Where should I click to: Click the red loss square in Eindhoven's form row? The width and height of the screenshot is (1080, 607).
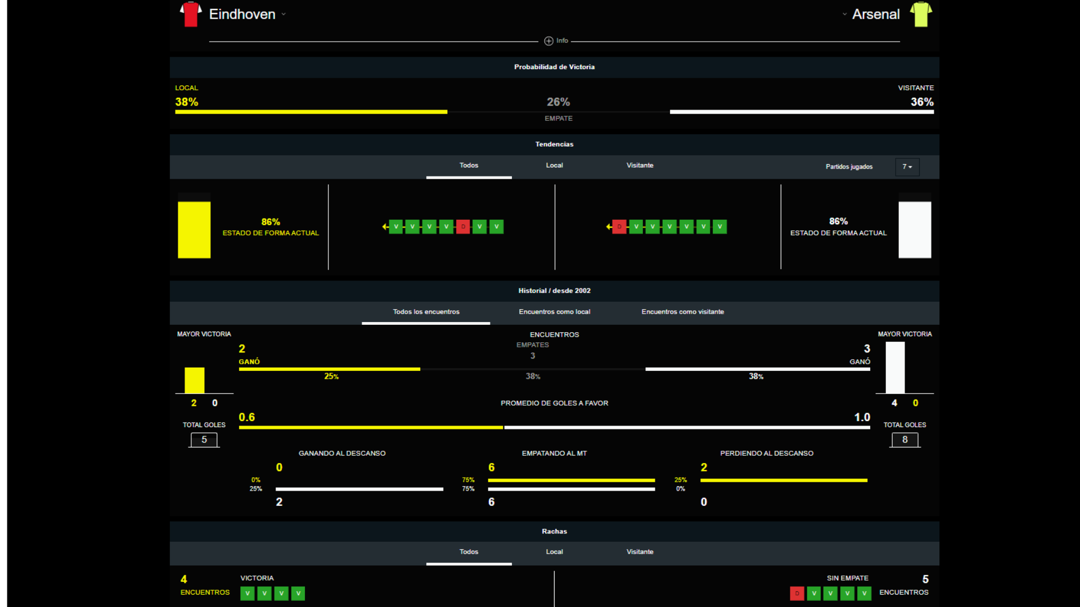click(x=463, y=227)
